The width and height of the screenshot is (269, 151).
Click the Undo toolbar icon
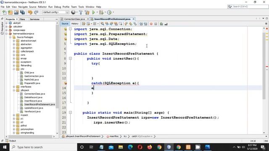[x=30, y=12]
